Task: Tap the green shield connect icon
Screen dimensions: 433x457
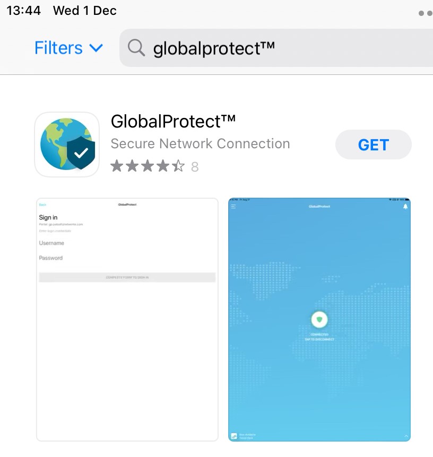Action: pos(319,319)
